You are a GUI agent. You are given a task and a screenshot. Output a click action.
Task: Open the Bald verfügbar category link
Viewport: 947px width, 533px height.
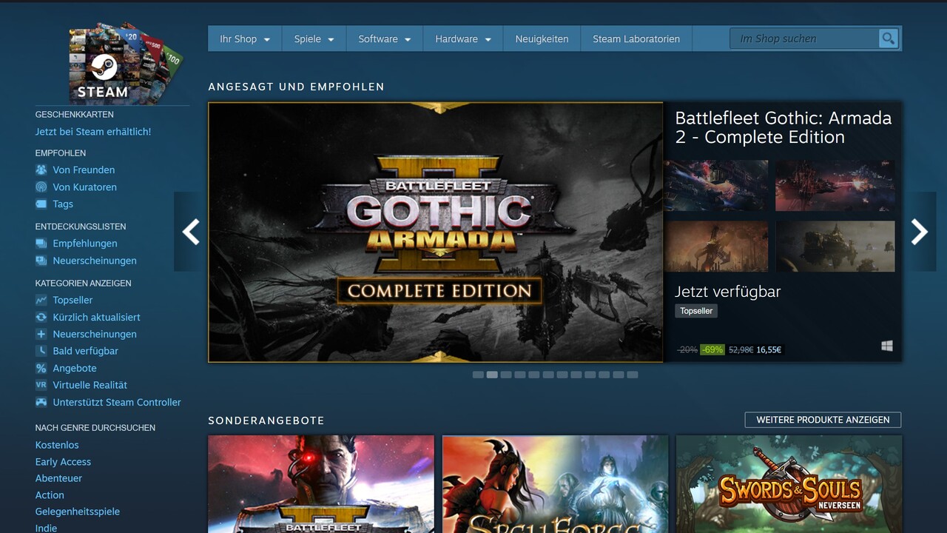point(85,351)
